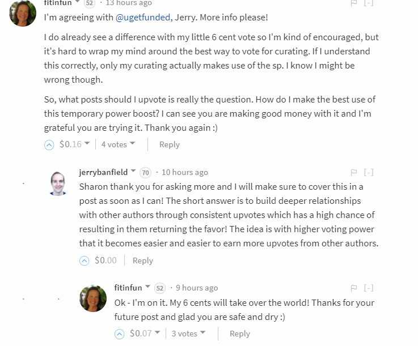Reply to fitinfun's $0.16 comment
Image resolution: width=418 pixels, height=346 pixels.
169,144
